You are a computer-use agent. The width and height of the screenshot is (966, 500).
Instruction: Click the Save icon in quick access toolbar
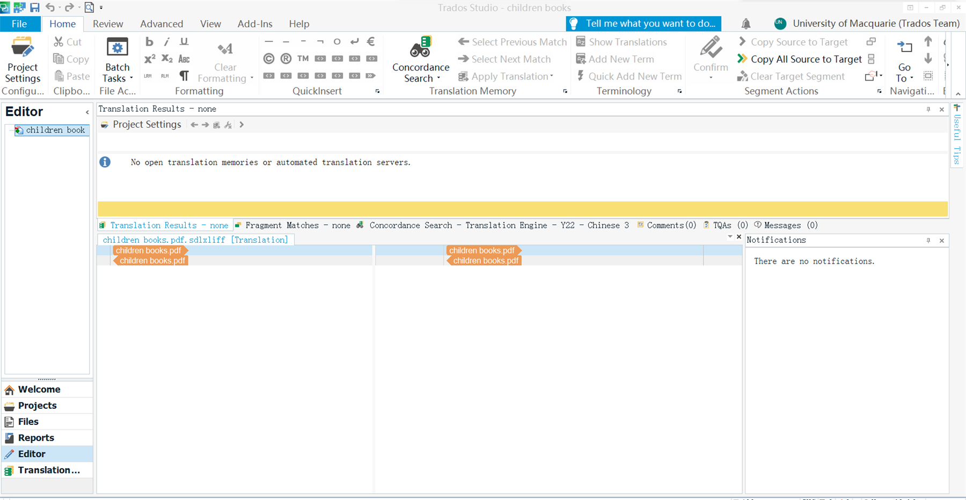click(35, 8)
